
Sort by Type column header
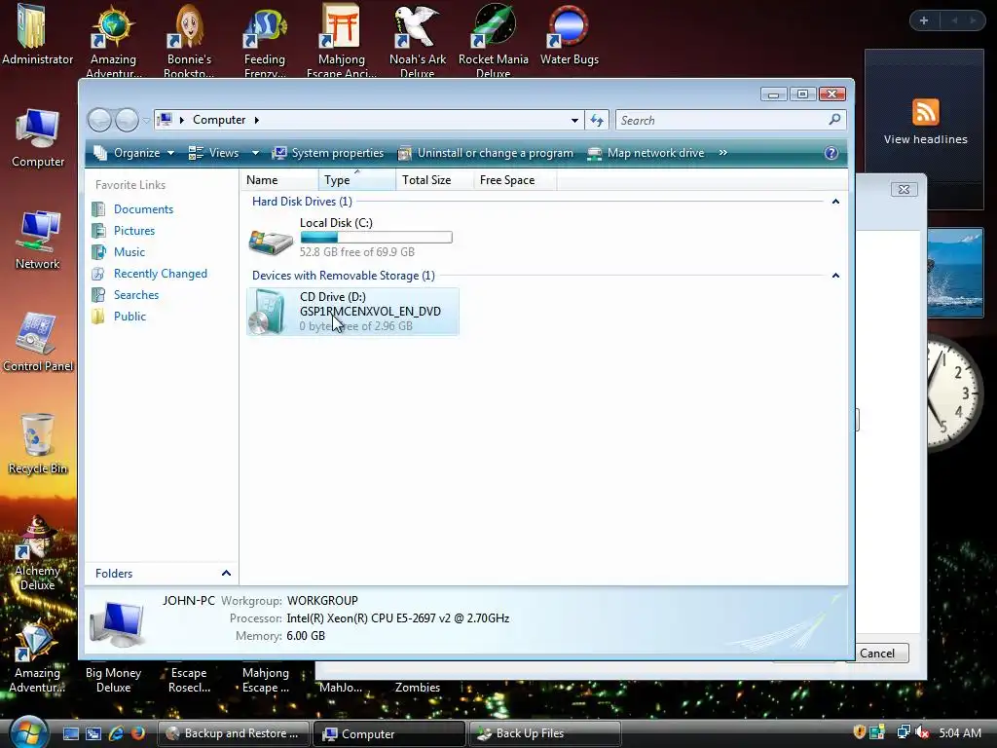point(357,180)
